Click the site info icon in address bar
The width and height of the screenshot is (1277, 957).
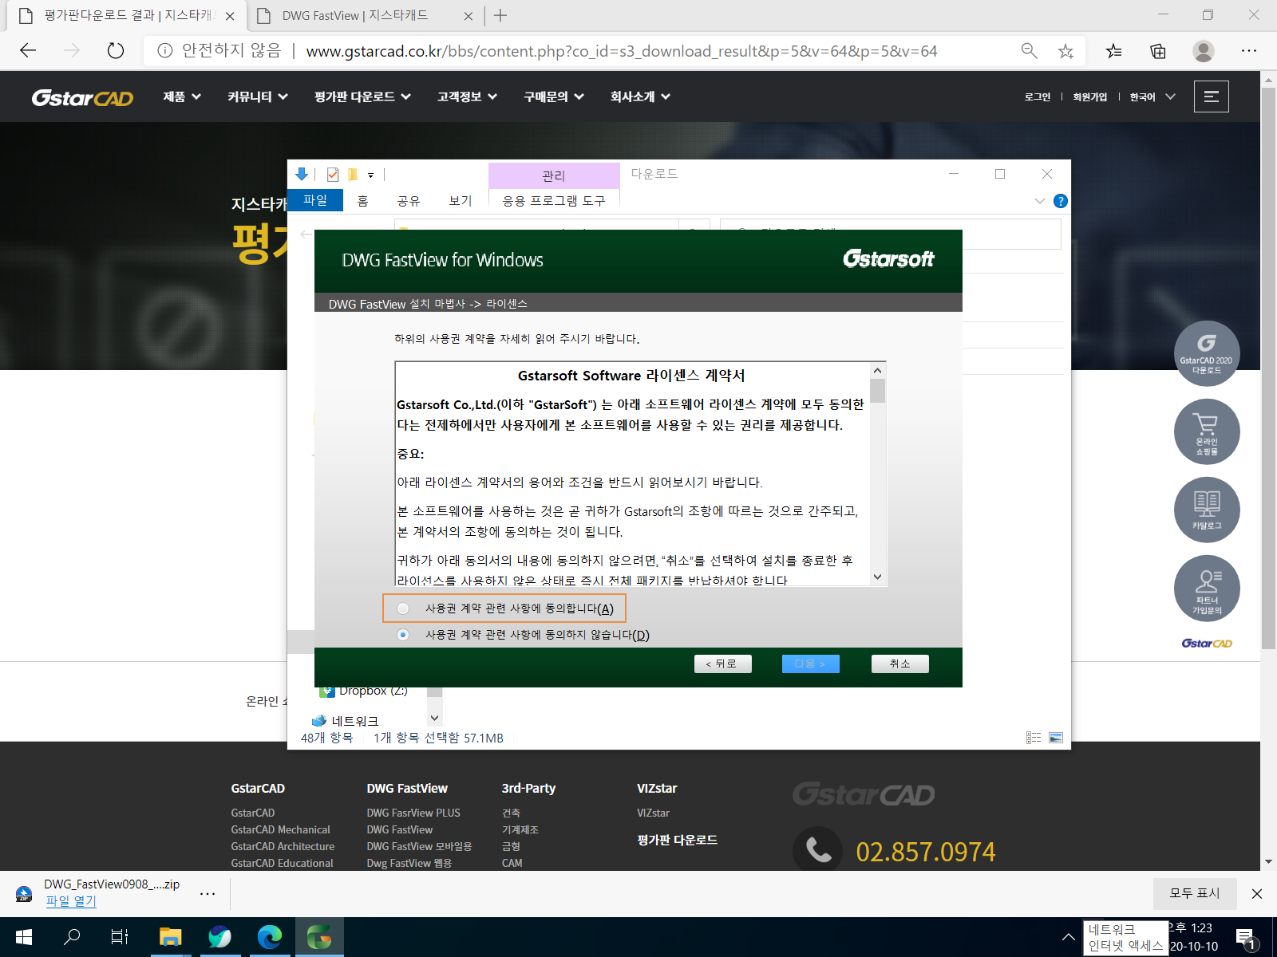click(165, 51)
